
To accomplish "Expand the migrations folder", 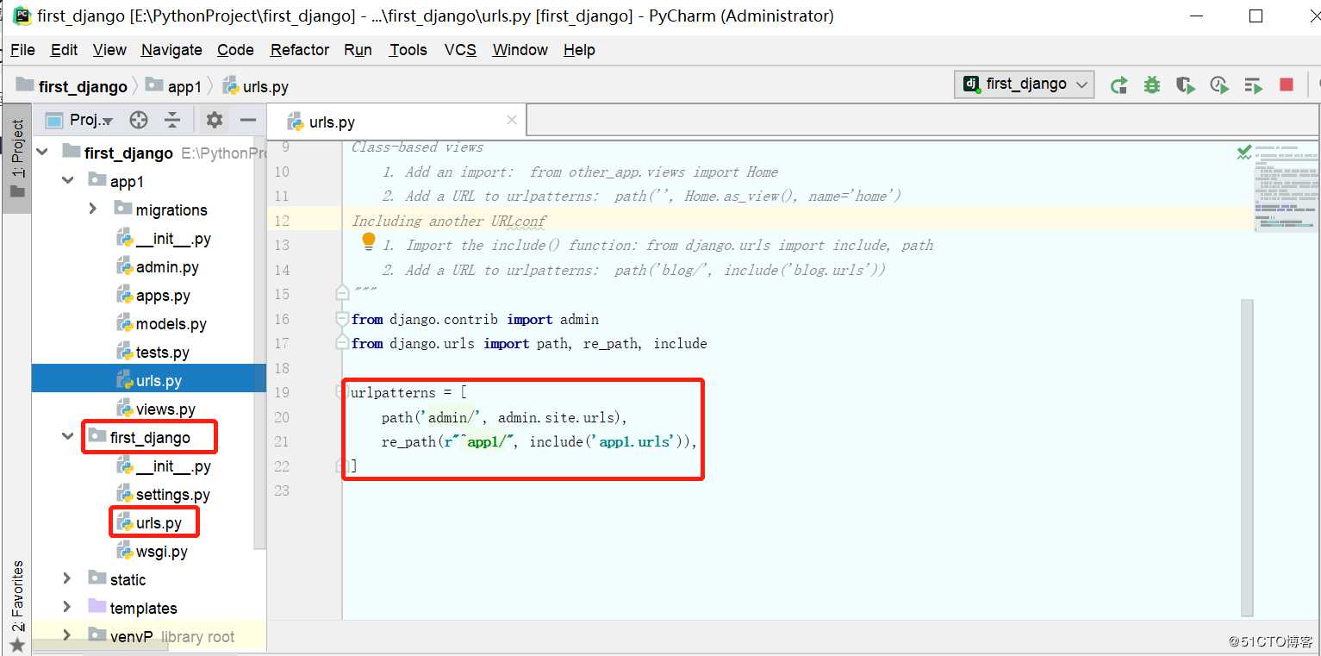I will [x=92, y=209].
